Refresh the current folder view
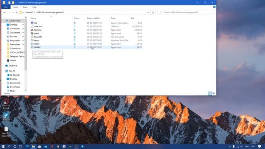Viewport: 265px width, 149px height. pyautogui.click(x=153, y=12)
